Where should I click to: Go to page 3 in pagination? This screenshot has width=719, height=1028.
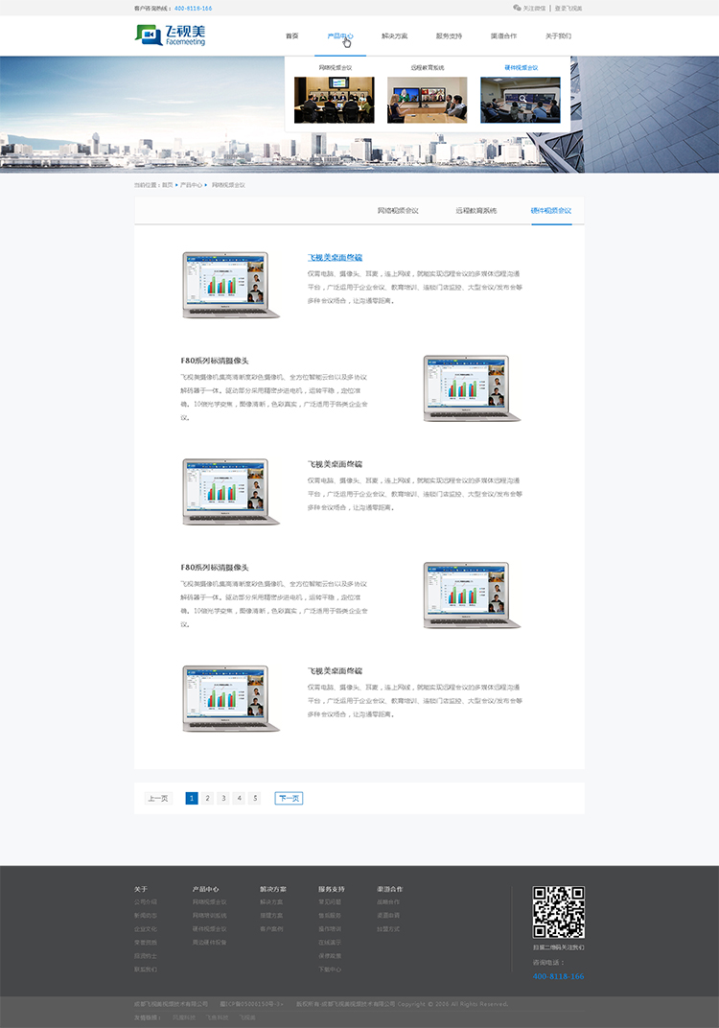click(x=223, y=798)
